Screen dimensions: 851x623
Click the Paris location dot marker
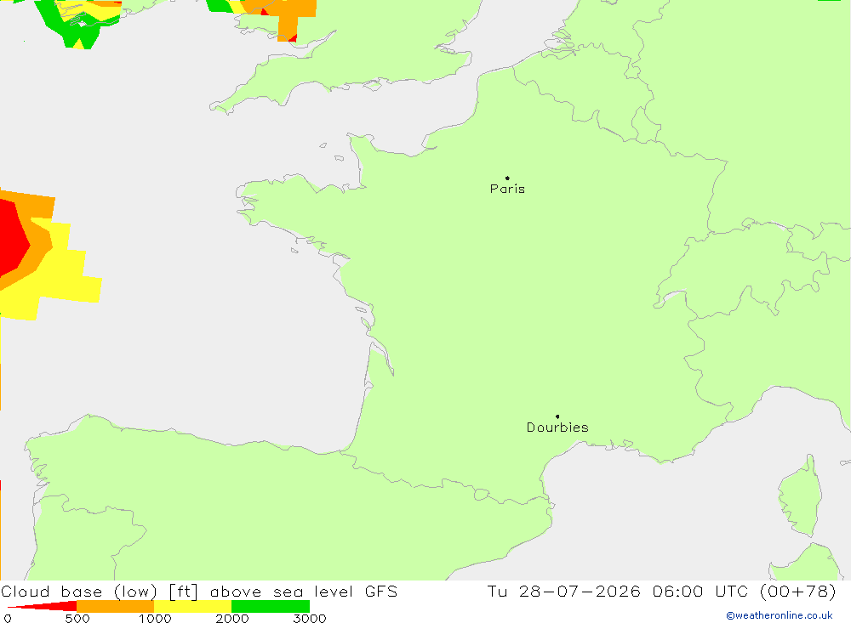(x=507, y=178)
